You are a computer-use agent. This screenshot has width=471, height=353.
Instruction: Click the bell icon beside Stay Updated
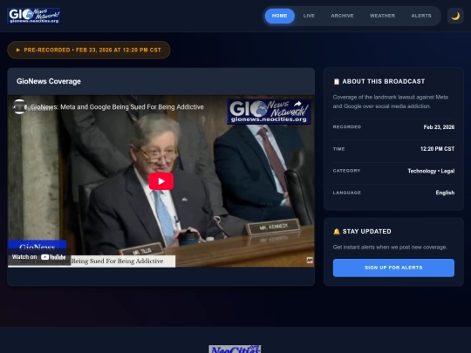tap(337, 232)
